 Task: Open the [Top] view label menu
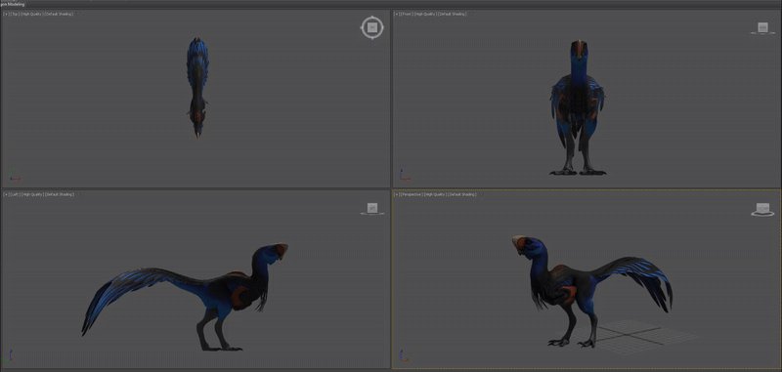coord(15,14)
